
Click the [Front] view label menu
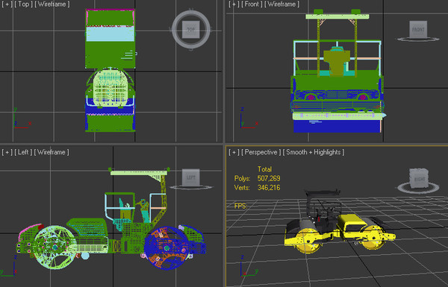(x=252, y=4)
